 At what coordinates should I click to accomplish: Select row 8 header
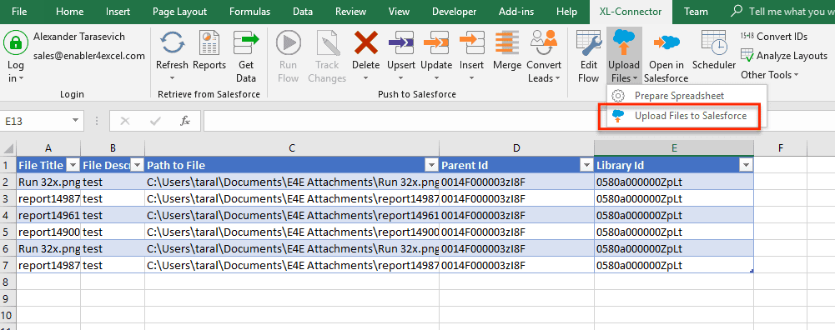point(8,281)
